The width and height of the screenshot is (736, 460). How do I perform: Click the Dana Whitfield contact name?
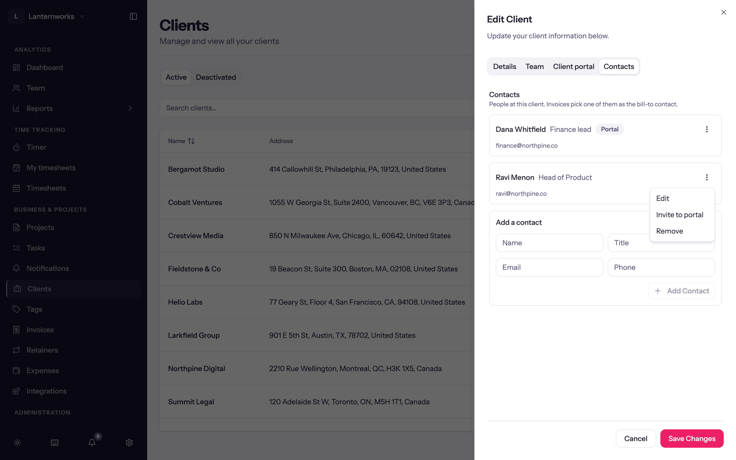click(x=520, y=129)
